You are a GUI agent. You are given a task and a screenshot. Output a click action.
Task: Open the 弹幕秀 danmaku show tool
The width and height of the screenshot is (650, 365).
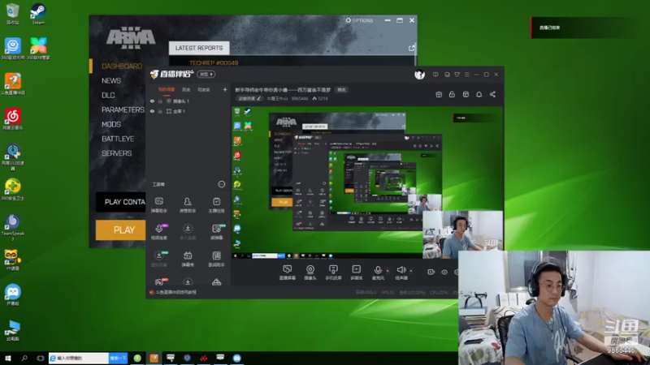coord(188,259)
